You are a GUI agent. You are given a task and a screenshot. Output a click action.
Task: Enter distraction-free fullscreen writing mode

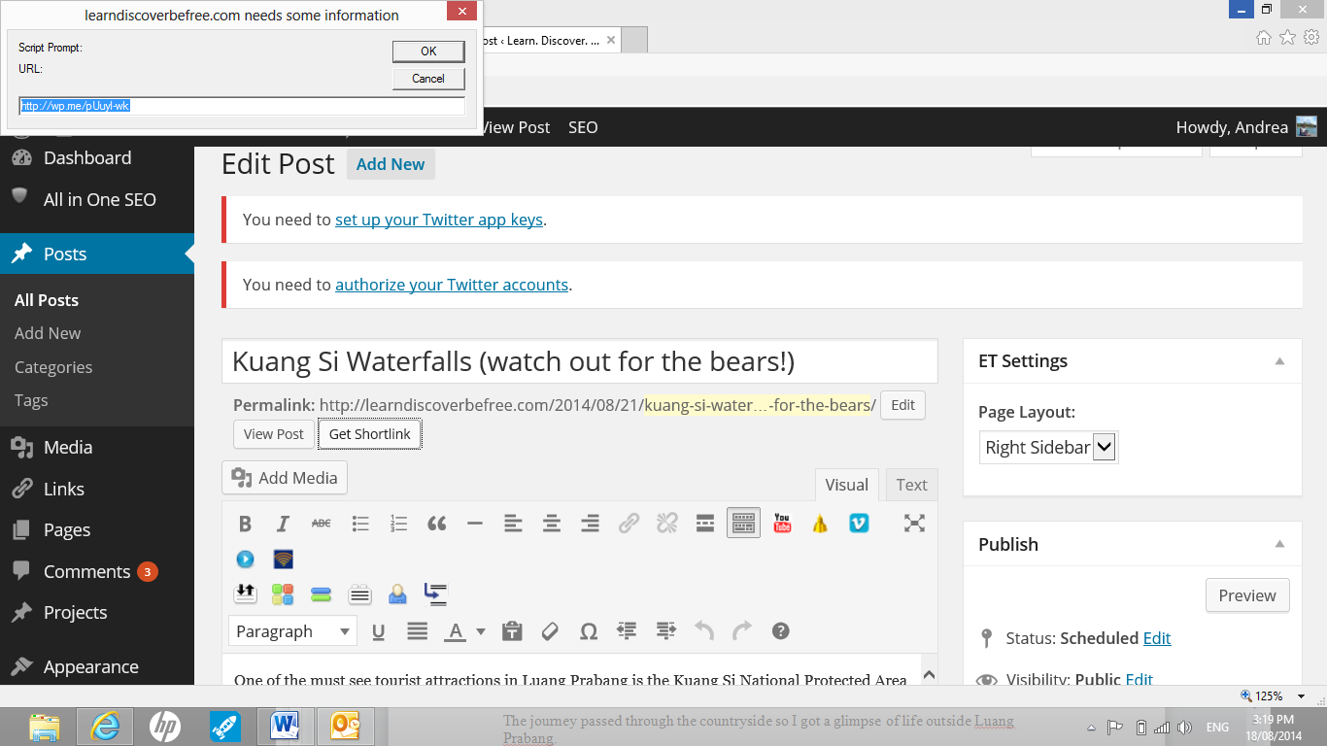[914, 524]
